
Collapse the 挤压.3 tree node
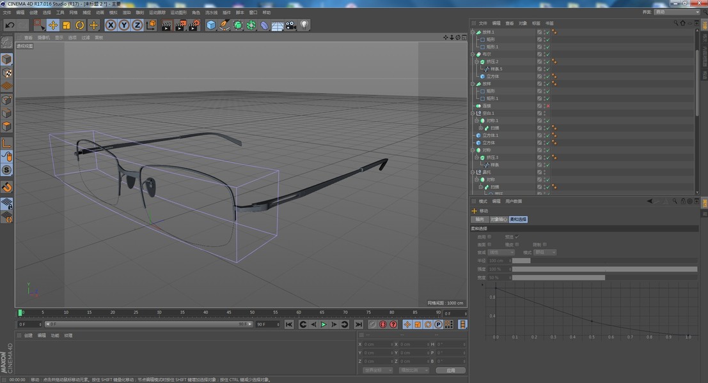(476, 158)
